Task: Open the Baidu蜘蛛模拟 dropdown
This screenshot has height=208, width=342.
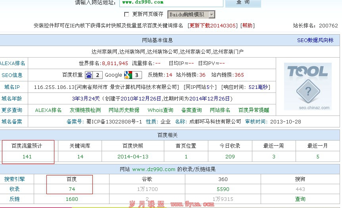Action: pyautogui.click(x=191, y=15)
